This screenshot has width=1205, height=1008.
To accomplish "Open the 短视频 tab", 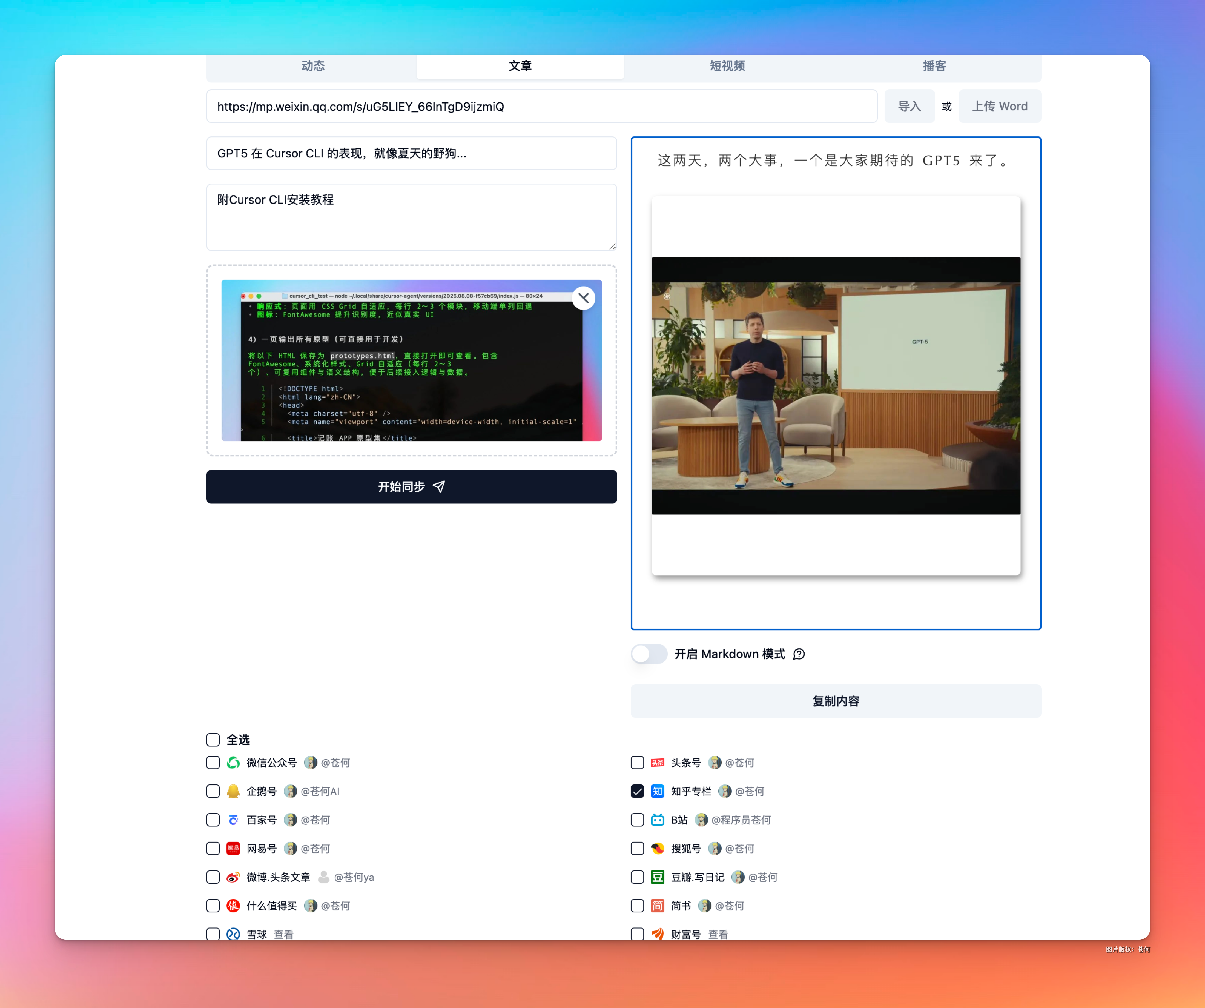I will (727, 66).
